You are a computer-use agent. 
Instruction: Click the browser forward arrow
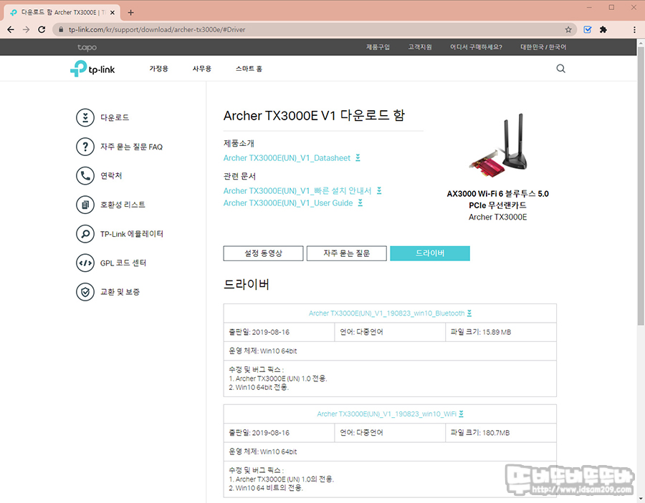tap(26, 29)
